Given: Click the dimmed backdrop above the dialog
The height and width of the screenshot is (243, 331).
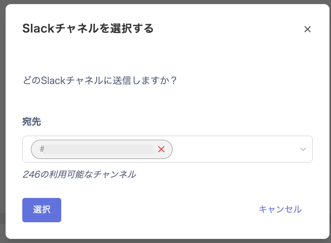Looking at the screenshot, I should click(x=165, y=2).
